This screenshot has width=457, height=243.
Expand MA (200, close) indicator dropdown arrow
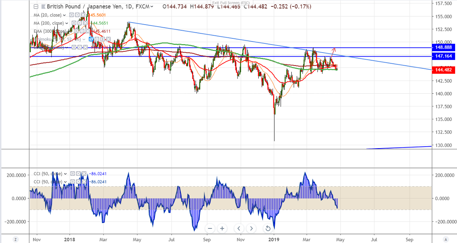[x=67, y=23]
